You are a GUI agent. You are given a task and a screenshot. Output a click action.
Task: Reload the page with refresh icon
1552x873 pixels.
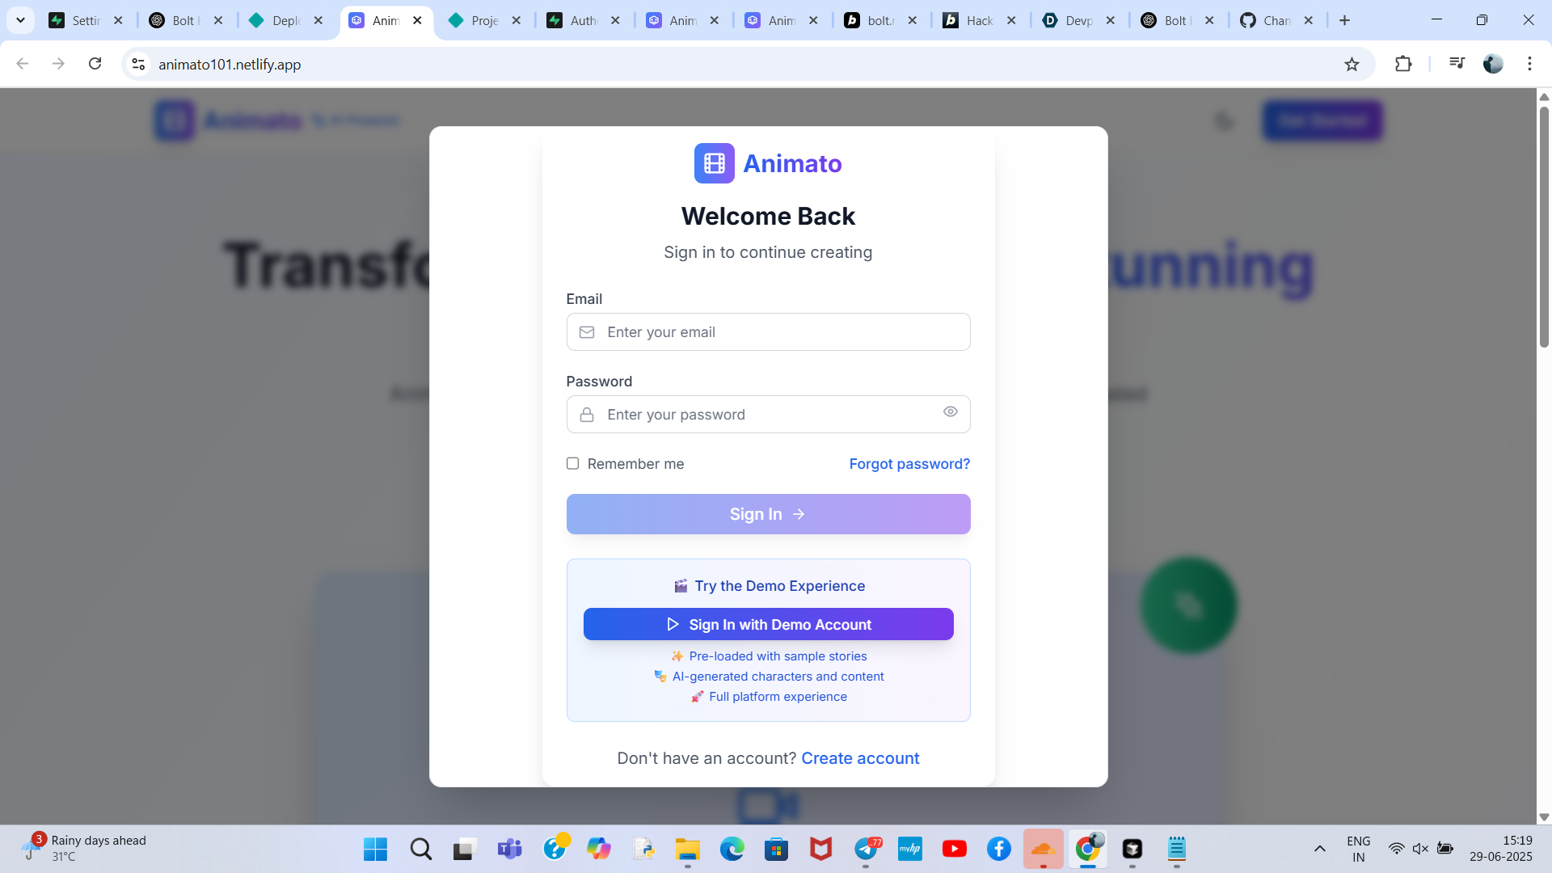pyautogui.click(x=95, y=64)
